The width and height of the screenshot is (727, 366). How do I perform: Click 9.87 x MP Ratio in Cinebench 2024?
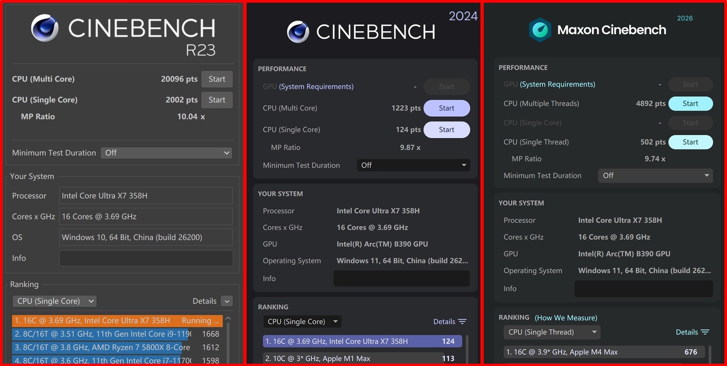(x=410, y=148)
